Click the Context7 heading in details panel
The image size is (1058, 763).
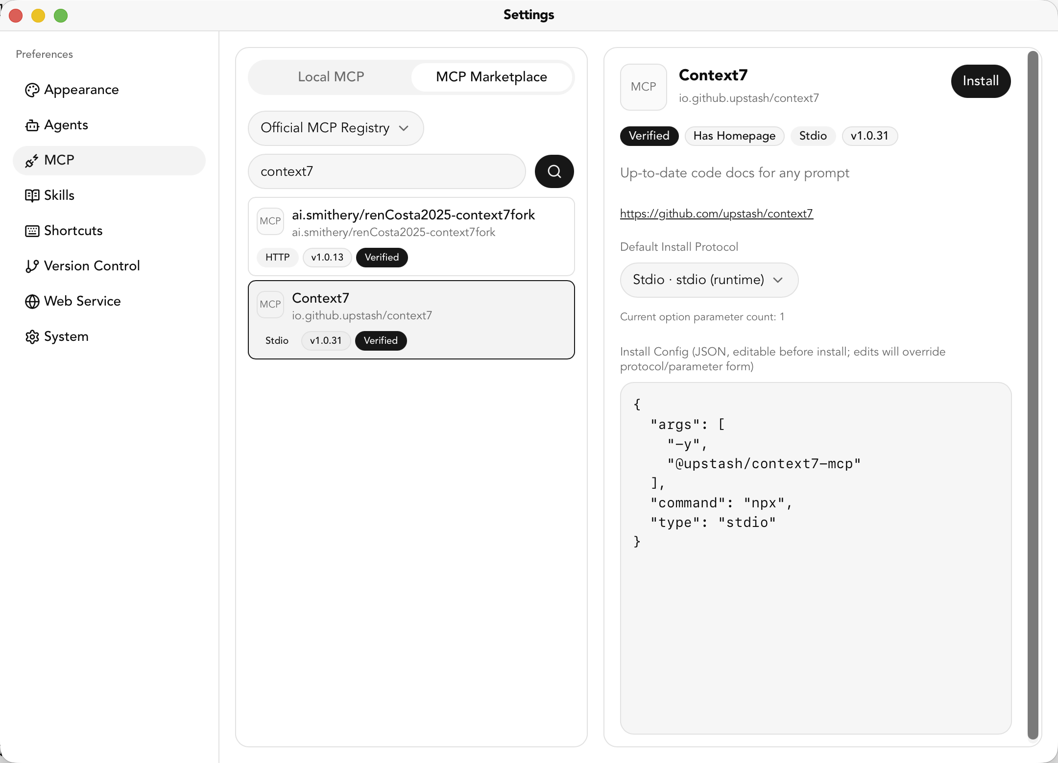(713, 75)
